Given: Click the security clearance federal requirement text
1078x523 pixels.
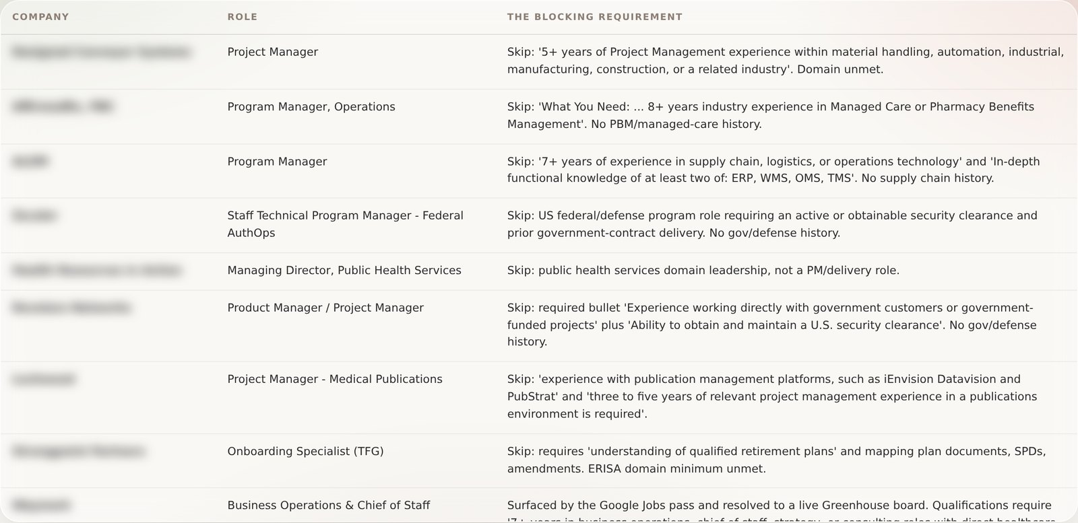Looking at the screenshot, I should click(772, 224).
